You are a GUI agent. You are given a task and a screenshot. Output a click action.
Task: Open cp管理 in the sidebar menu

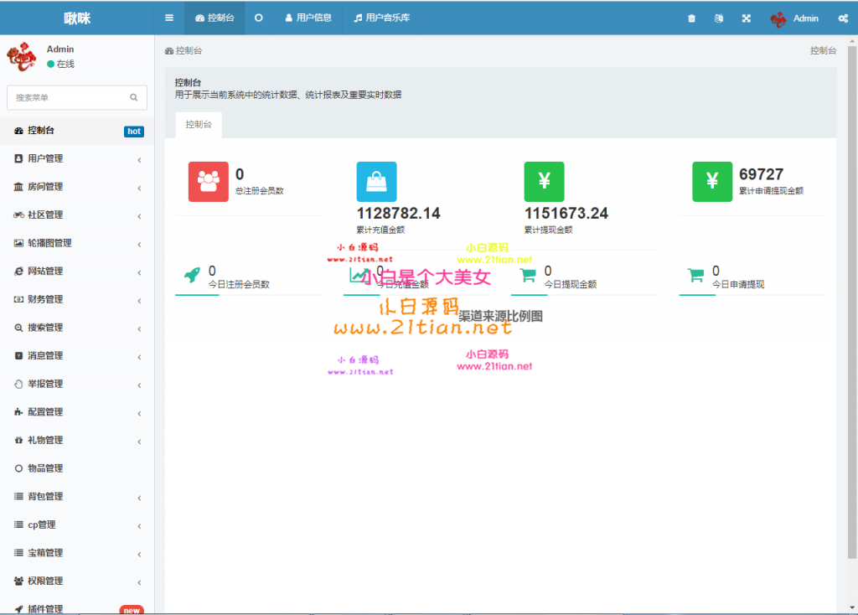point(77,525)
